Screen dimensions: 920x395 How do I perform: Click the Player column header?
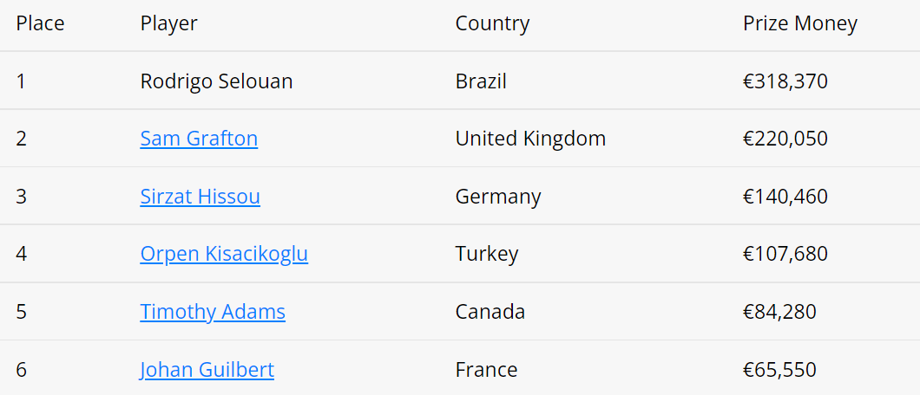pos(169,23)
